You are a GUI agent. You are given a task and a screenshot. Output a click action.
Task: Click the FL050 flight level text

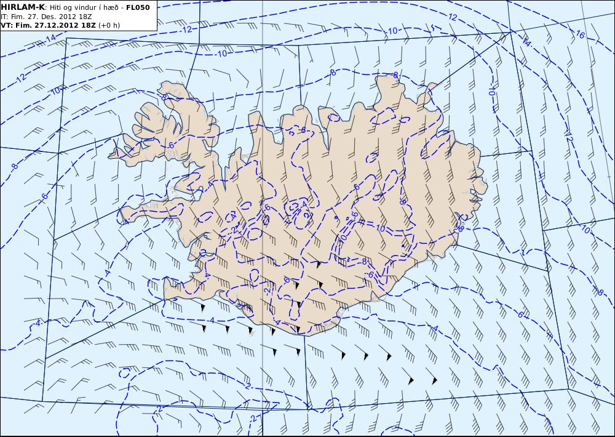[x=138, y=7]
